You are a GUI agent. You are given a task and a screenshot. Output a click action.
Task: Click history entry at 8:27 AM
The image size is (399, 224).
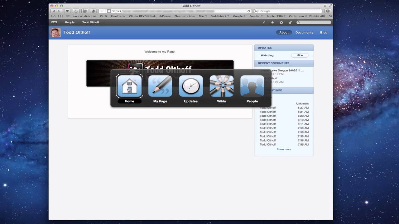(284, 108)
